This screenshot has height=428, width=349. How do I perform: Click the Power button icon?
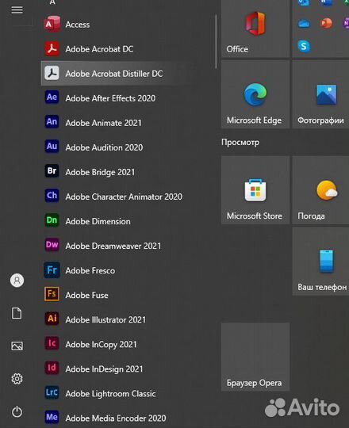[17, 411]
